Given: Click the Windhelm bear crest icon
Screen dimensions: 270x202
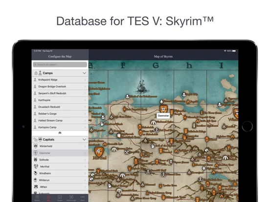Looking at the screenshot, I should pyautogui.click(x=36, y=173).
